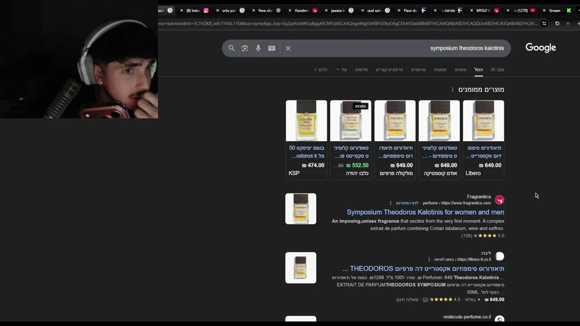Select the חדשות news tab
Image resolution: width=580 pixels, height=326 pixels.
[x=362, y=70]
